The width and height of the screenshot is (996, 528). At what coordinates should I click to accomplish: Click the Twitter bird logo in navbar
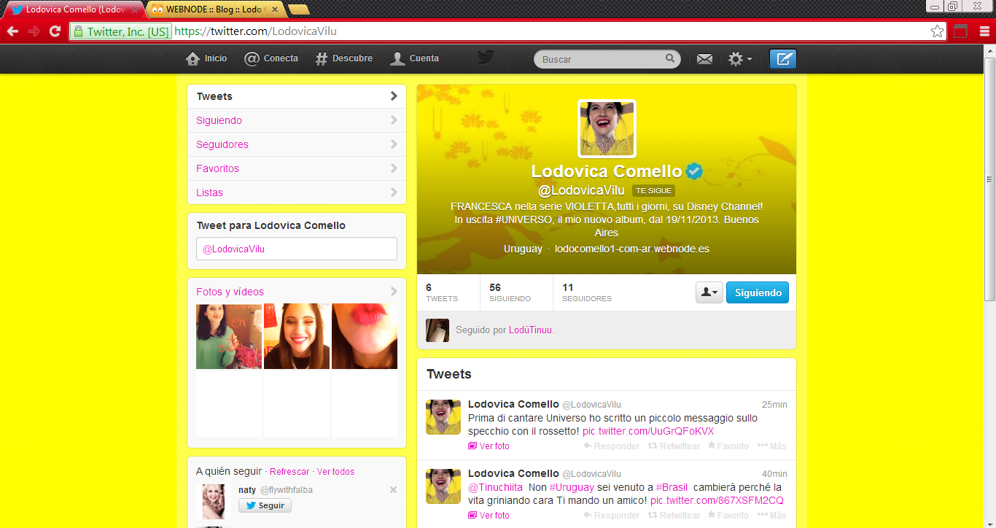tap(486, 58)
